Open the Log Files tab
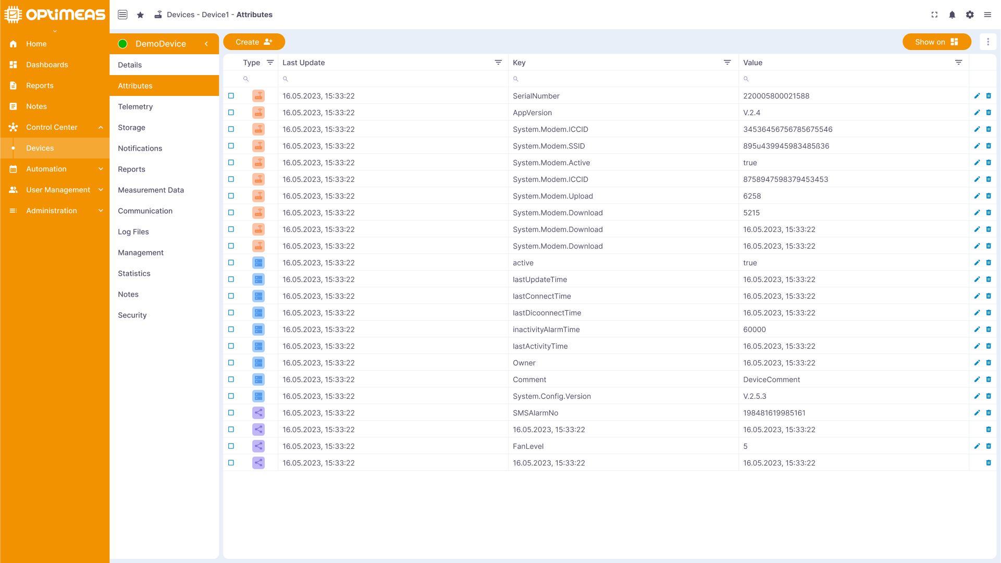Viewport: 1001px width, 563px height. coord(164,231)
